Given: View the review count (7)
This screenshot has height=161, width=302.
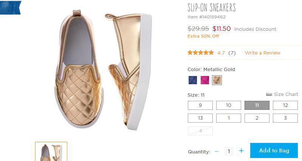Looking at the screenshot, I should (x=232, y=53).
